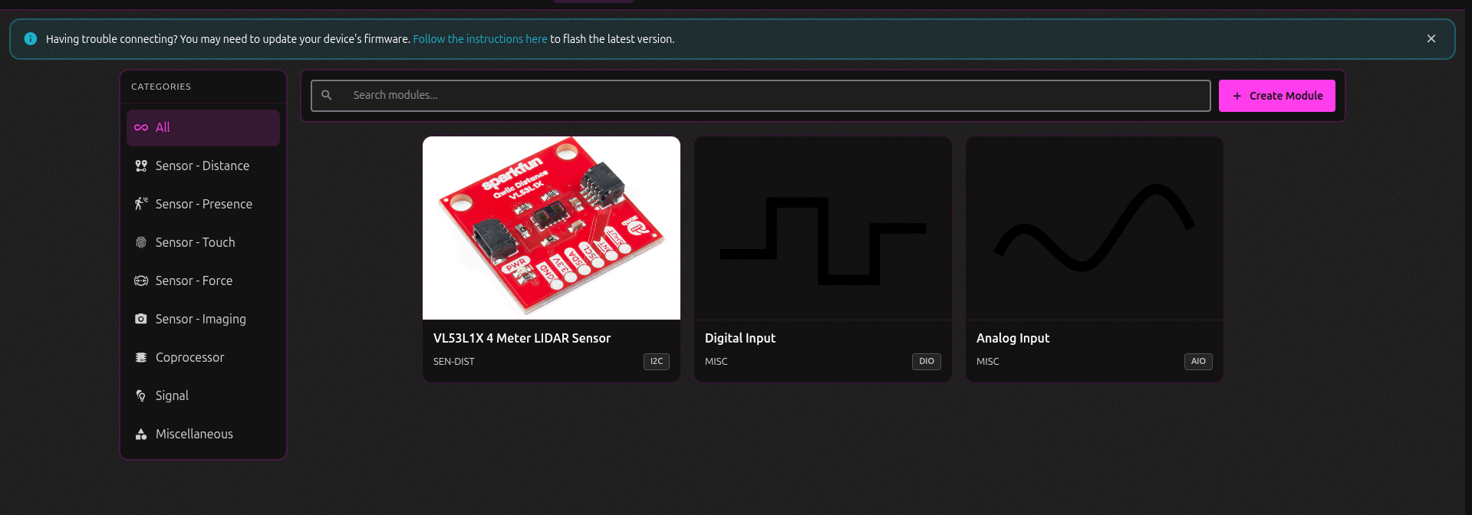Open the 'Follow the instructions here' link
Image resolution: width=1472 pixels, height=515 pixels.
pos(480,39)
